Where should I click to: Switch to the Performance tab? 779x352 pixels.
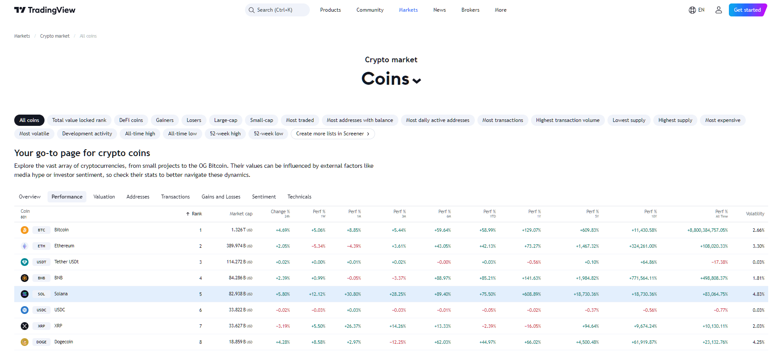(x=67, y=197)
